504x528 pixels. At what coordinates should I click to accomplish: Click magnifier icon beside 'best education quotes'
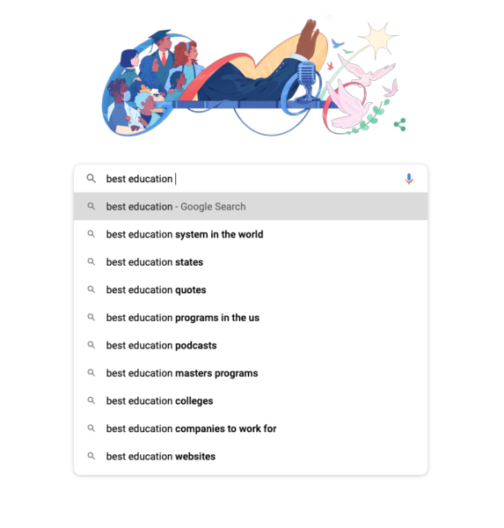point(91,290)
